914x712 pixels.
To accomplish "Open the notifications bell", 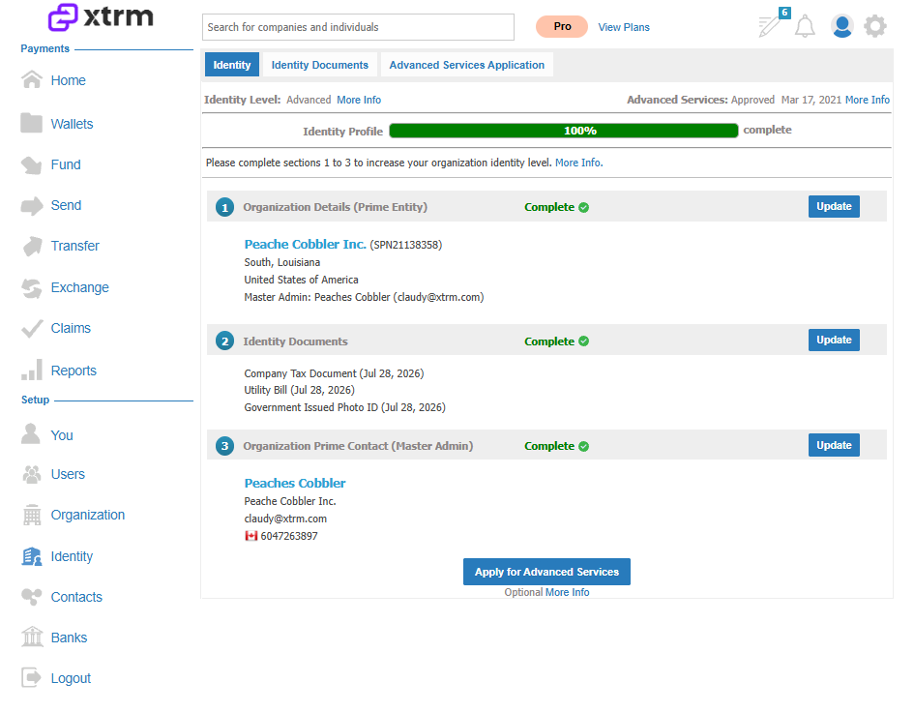I will click(805, 26).
